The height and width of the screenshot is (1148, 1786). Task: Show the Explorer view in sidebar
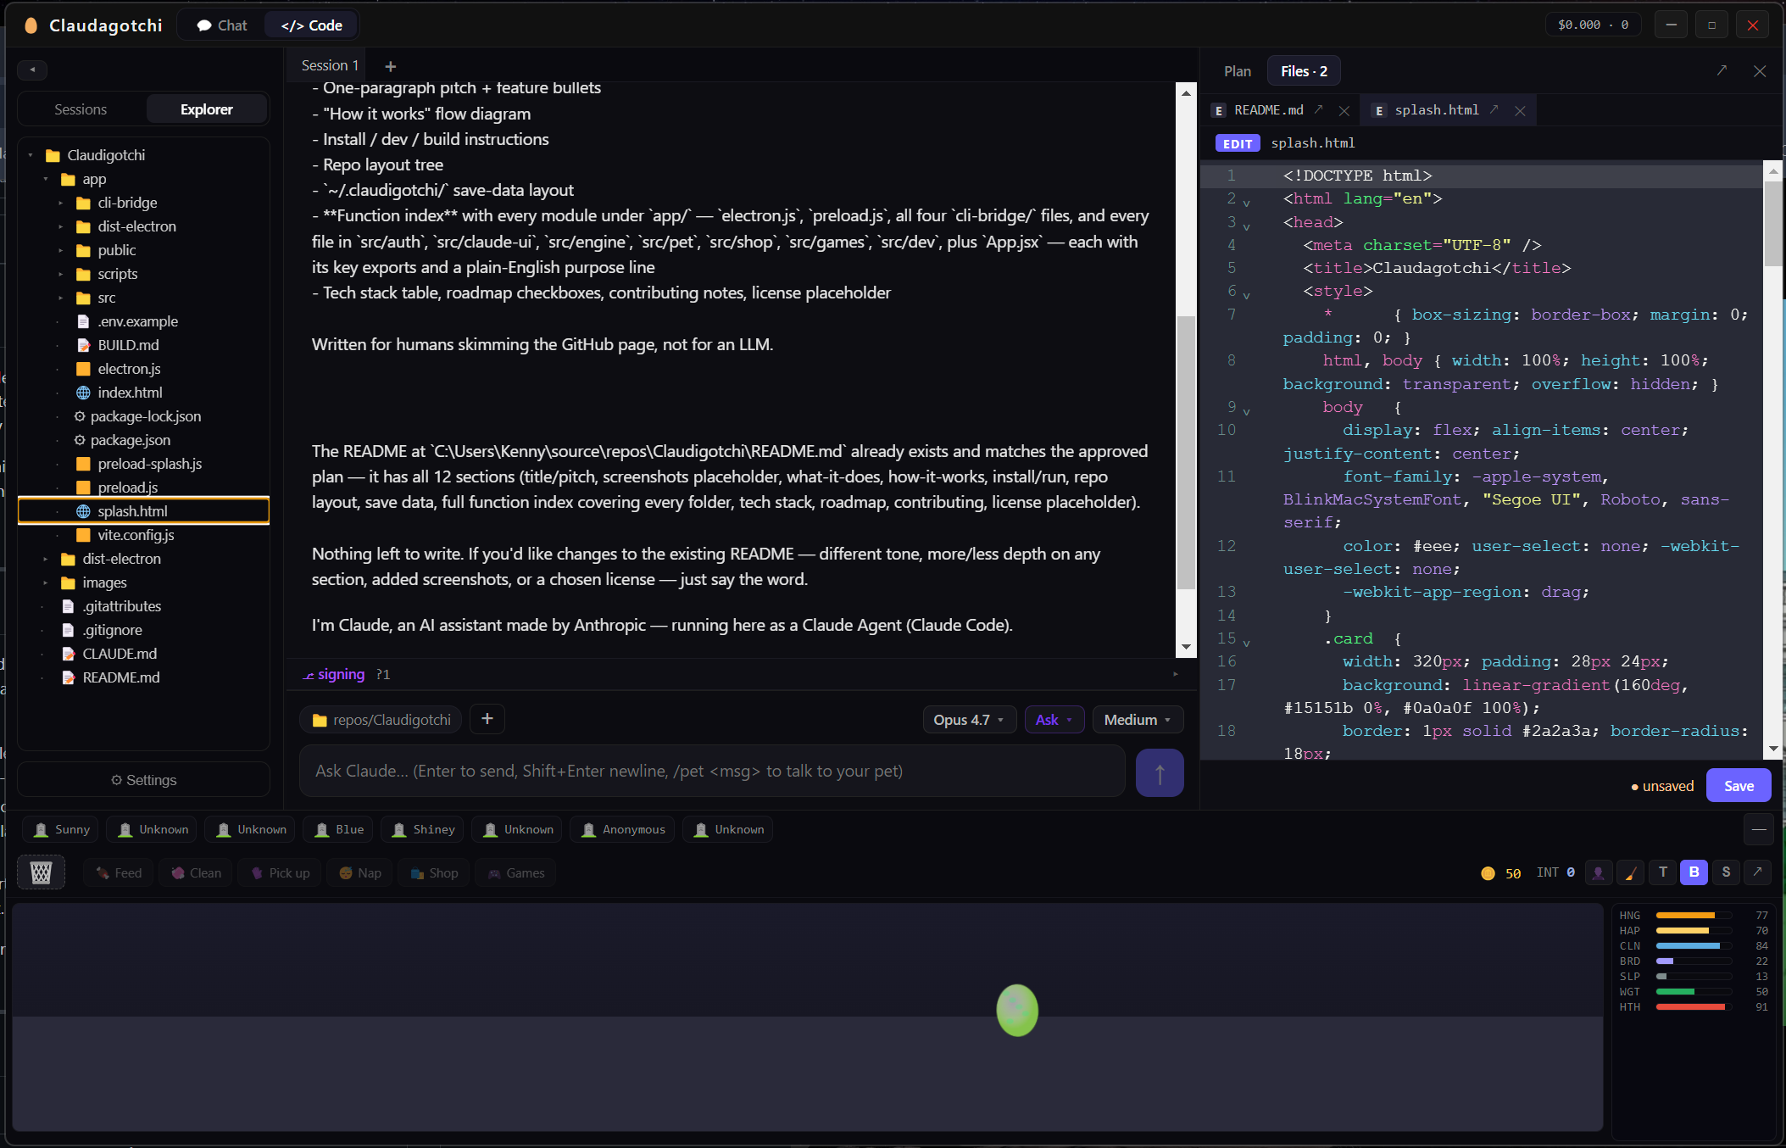click(x=207, y=109)
